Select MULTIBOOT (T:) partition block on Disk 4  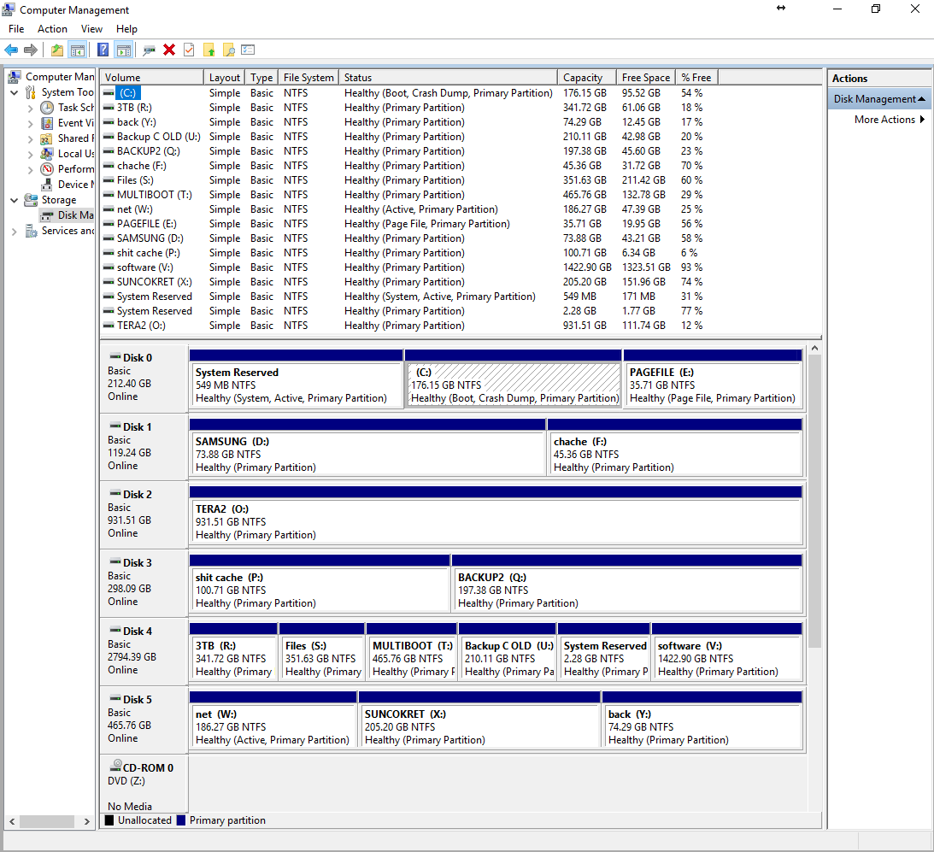412,652
